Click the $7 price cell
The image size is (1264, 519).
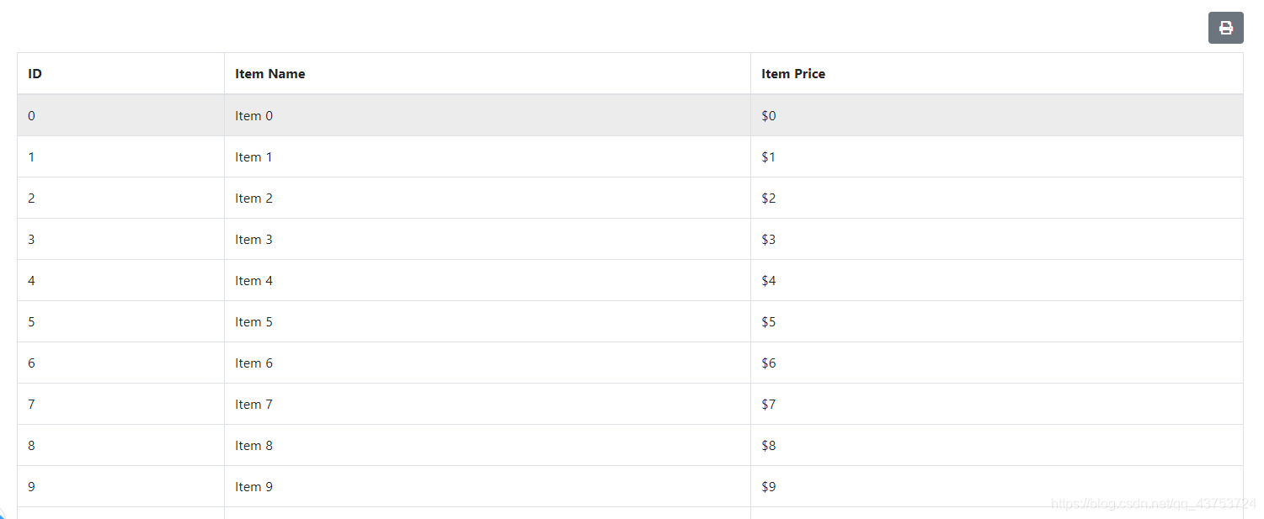(997, 405)
